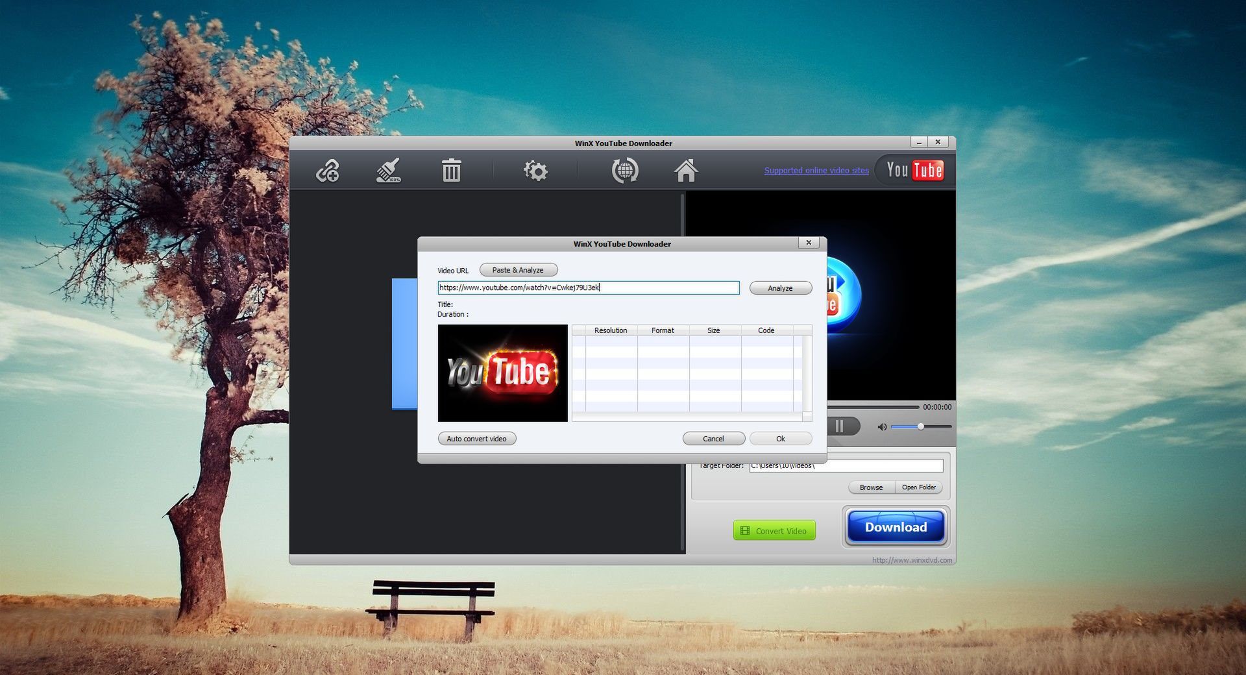Click the Clear completed tasks broom icon
The image size is (1246, 675).
[x=389, y=171]
